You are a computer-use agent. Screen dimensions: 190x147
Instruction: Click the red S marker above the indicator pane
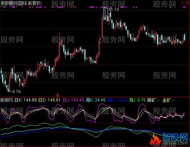[x=58, y=95]
